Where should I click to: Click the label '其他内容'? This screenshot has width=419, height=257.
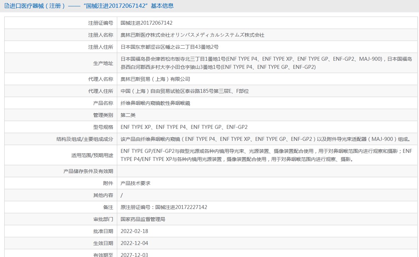[103, 195]
